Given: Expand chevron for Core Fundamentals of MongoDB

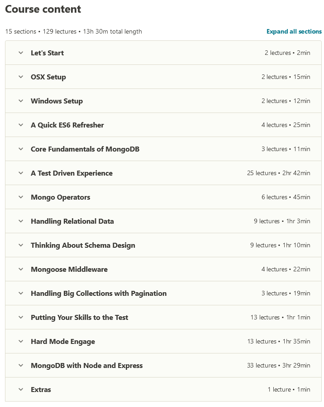Looking at the screenshot, I should click(x=21, y=149).
